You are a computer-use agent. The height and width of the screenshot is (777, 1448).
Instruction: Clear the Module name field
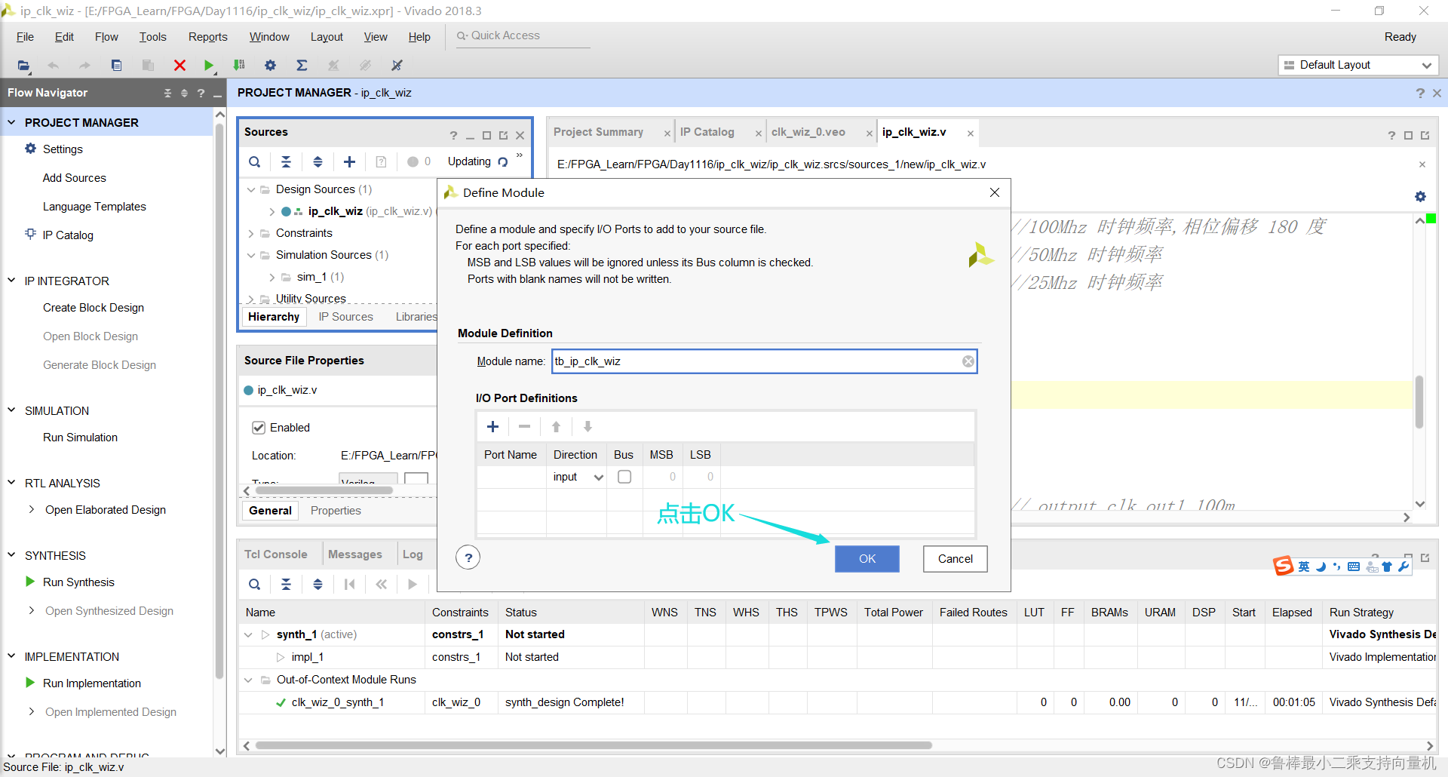pyautogui.click(x=968, y=361)
